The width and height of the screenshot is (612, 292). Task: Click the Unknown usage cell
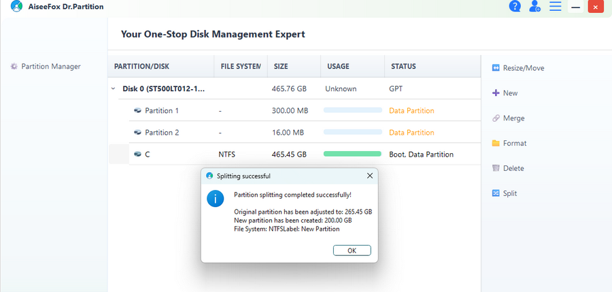pyautogui.click(x=341, y=88)
